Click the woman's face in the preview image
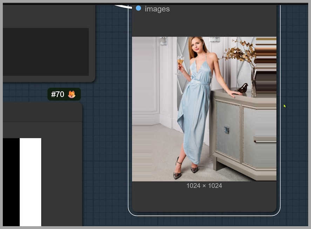 [197, 45]
